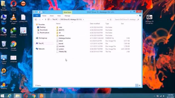Open the Network desktop icon
Screen dimensions: 175x98
(4, 32)
